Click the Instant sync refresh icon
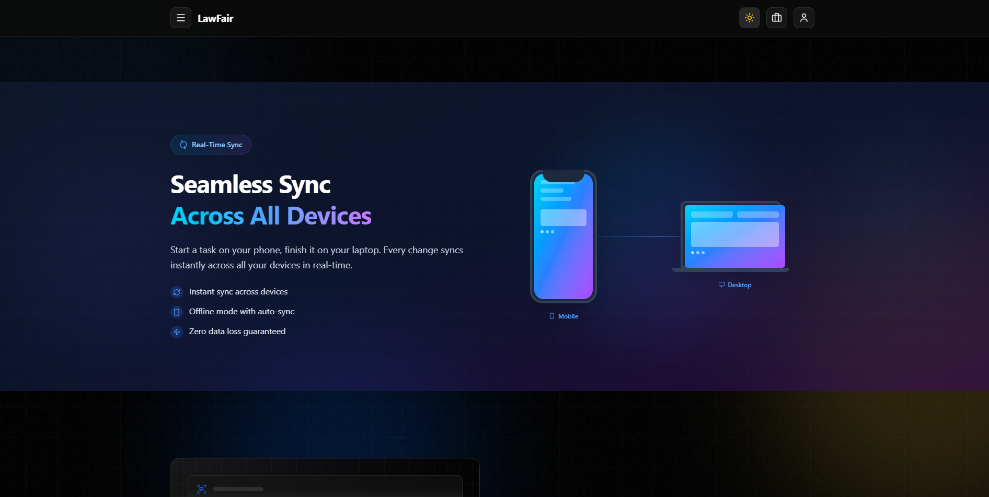The image size is (989, 497). (177, 292)
